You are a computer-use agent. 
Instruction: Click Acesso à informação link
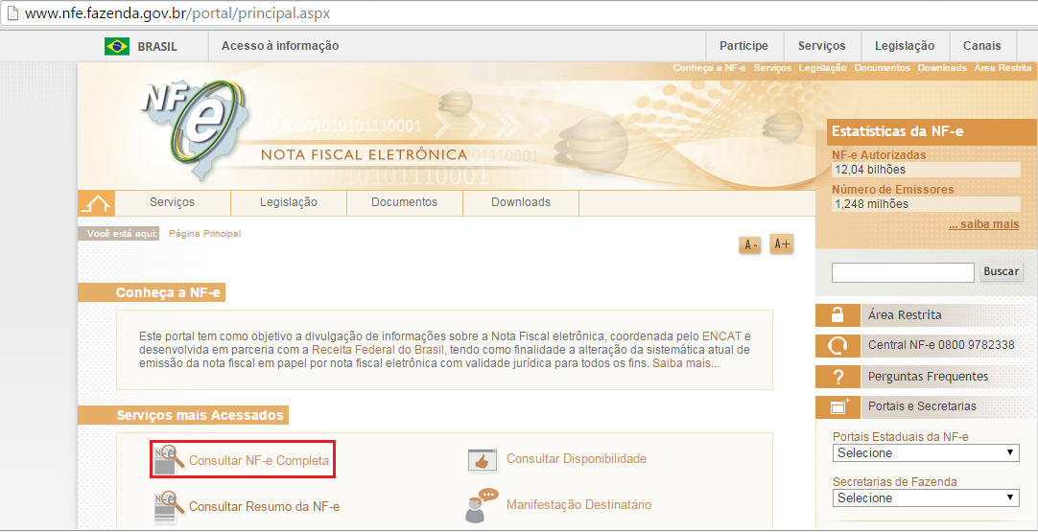[x=280, y=46]
